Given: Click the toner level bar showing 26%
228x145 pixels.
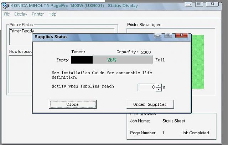Looking at the screenshot, I should pos(112,60).
